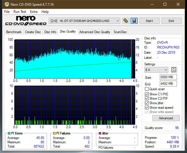Click the magenta Jitter color swatch
Image resolution: width=187 pixels, height=153 pixels.
click(100, 133)
